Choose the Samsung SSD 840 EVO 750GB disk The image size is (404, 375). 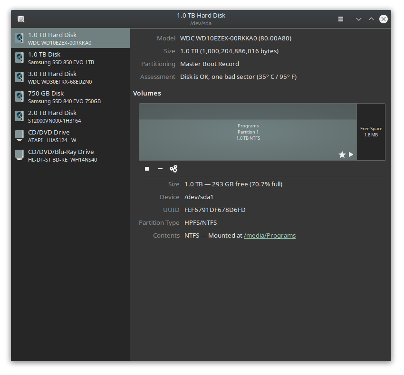click(70, 97)
